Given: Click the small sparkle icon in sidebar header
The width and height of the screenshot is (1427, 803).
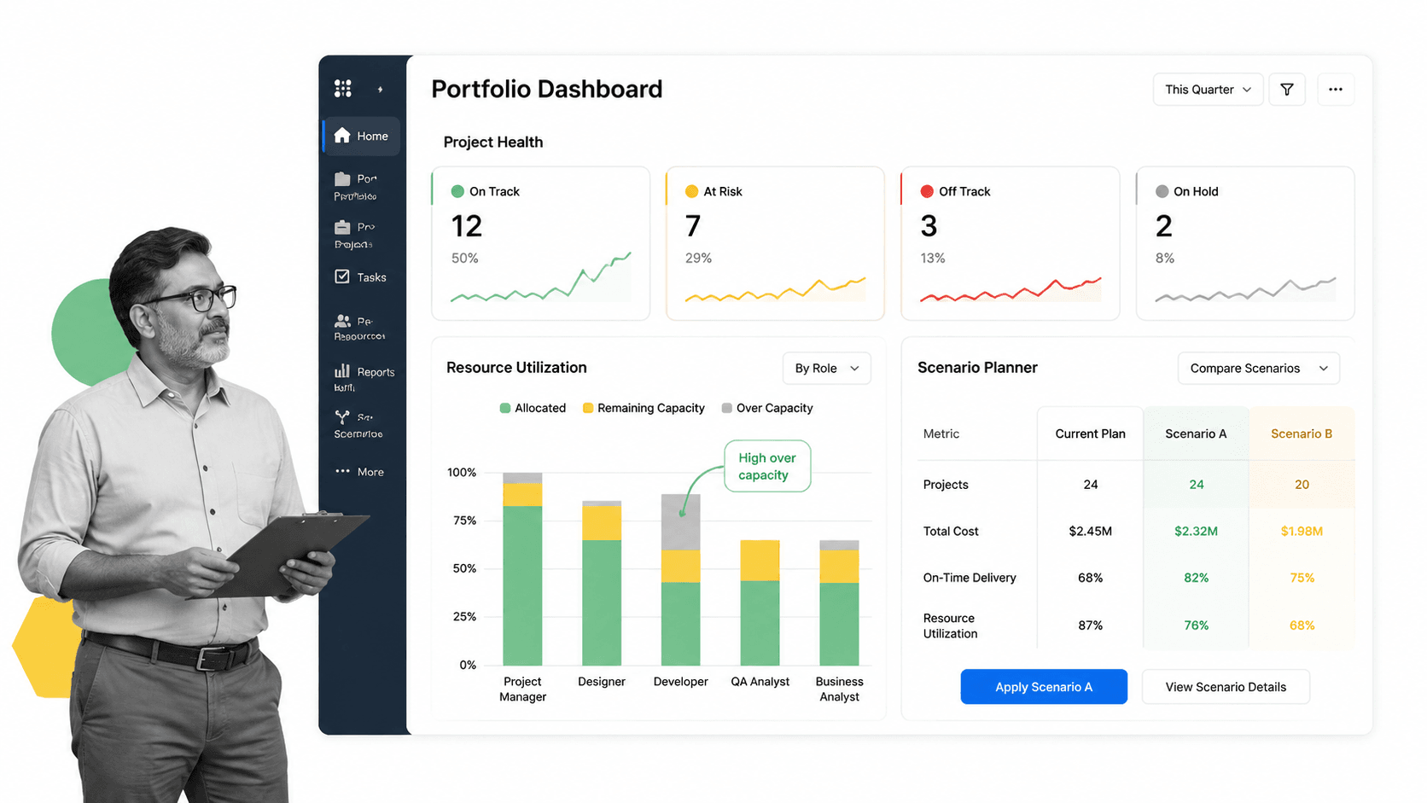Looking at the screenshot, I should tap(380, 89).
